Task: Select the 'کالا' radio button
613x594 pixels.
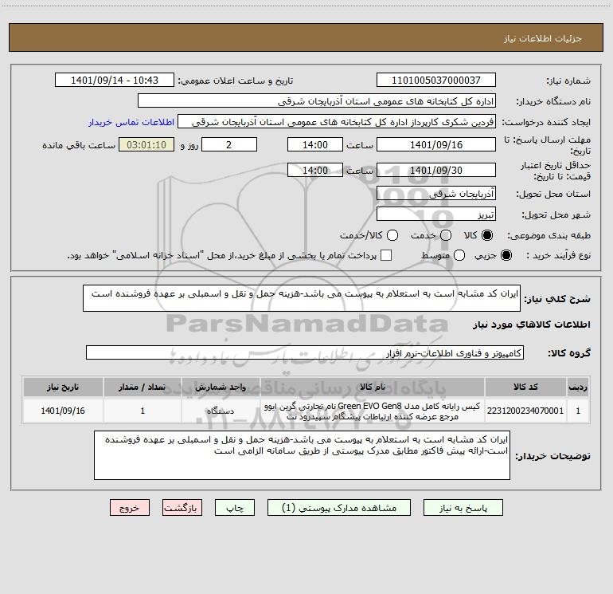Action: tap(487, 235)
